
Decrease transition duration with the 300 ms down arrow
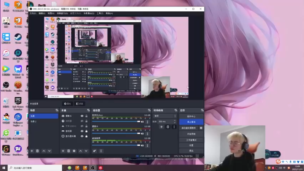pyautogui.click(x=175, y=122)
